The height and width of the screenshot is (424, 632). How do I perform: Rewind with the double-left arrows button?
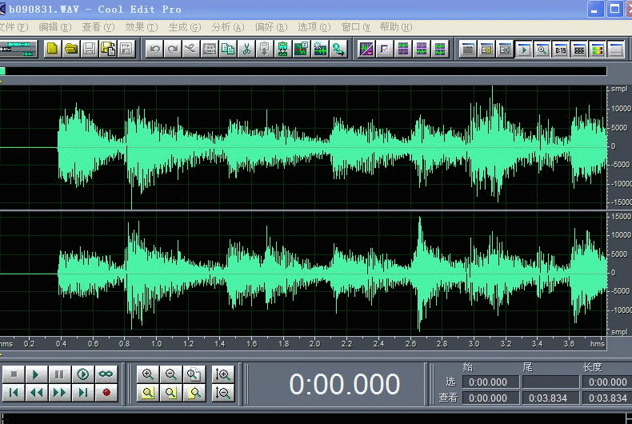coord(36,393)
